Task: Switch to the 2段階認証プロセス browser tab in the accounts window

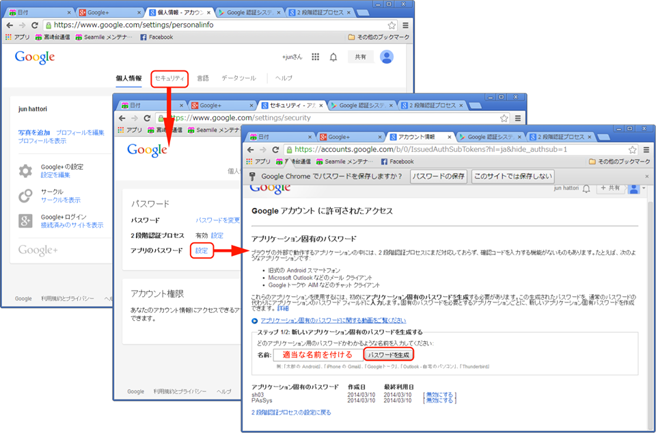Action: (x=561, y=137)
